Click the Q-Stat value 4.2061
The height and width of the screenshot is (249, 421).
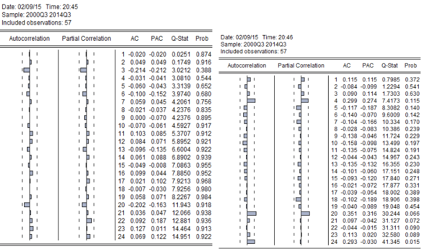[181, 102]
